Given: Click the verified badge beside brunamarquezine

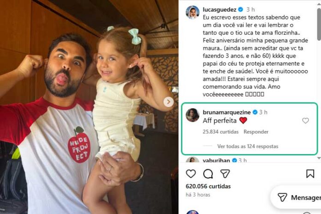Looking at the screenshot, I should (x=255, y=112).
